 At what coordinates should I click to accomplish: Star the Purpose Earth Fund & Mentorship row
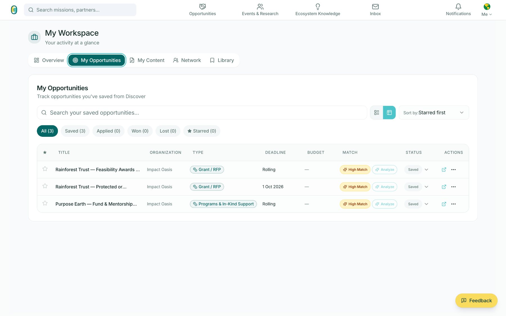(45, 203)
